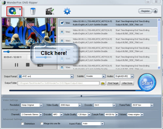Viewport: 163px width, 129px height.
Task: Click the browse folder icon
Action: [103, 83]
